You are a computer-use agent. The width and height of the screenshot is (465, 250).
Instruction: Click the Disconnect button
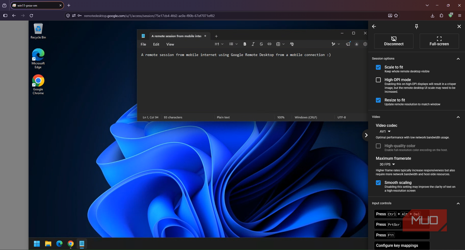pos(394,41)
